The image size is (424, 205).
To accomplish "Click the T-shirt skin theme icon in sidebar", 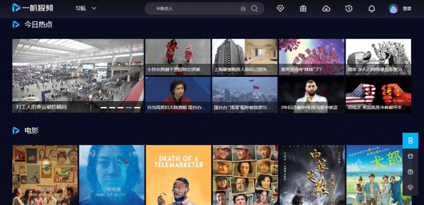I will point(410,156).
